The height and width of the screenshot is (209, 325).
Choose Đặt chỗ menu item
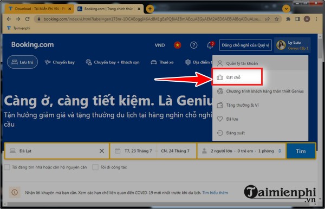coord(237,77)
